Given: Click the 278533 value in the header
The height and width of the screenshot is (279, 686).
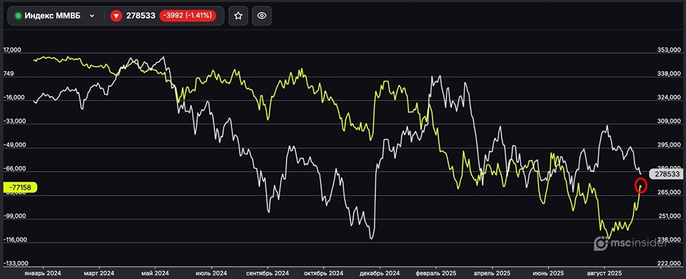Looking at the screenshot, I should pos(141,16).
